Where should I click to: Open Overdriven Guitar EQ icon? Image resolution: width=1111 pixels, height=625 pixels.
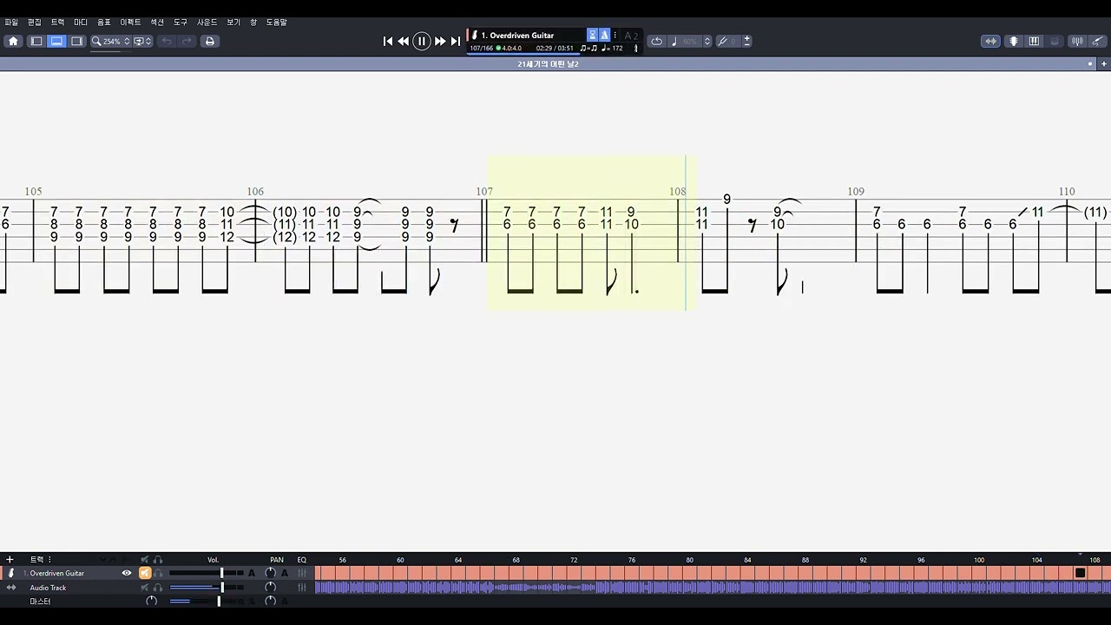[302, 573]
